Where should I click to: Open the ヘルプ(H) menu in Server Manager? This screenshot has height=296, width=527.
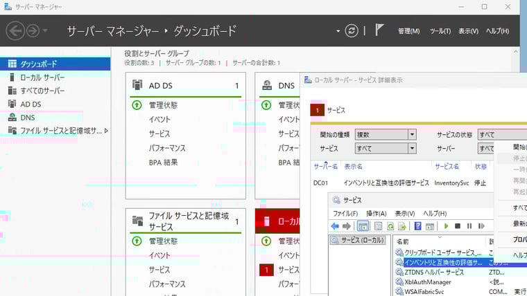(497, 31)
